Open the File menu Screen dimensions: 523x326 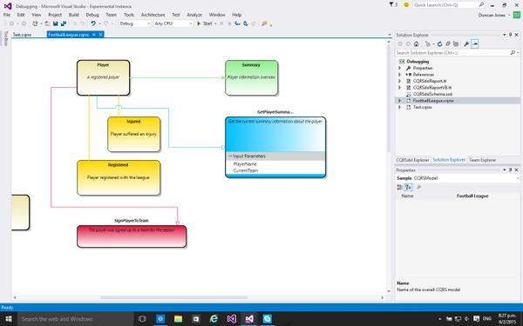pyautogui.click(x=7, y=15)
